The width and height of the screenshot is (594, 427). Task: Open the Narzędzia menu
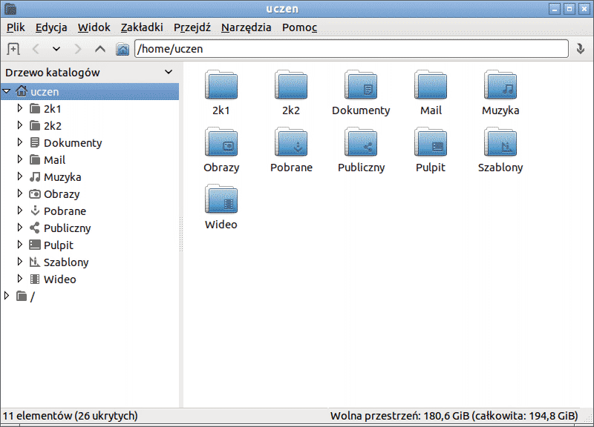pos(246,27)
